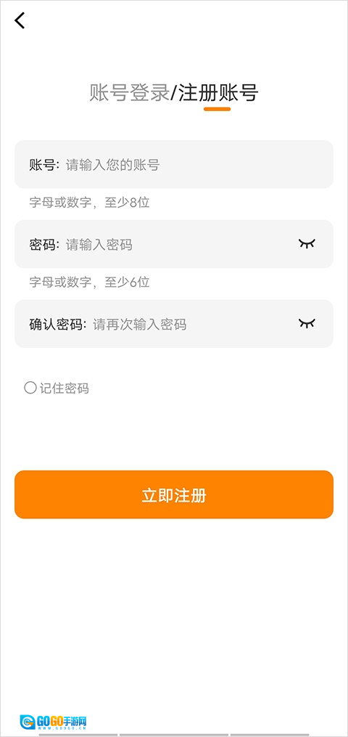The height and width of the screenshot is (737, 348).
Task: Click the 账号: field label
Action: [44, 165]
